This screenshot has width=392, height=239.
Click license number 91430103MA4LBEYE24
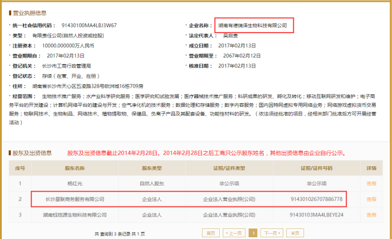click(x=317, y=215)
